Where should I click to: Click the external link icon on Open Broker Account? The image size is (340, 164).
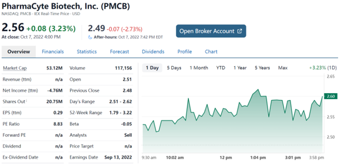click(x=239, y=31)
